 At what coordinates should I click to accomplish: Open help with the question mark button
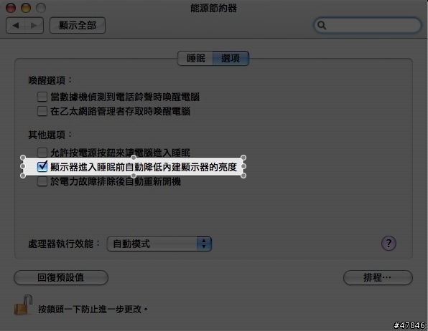click(x=389, y=244)
